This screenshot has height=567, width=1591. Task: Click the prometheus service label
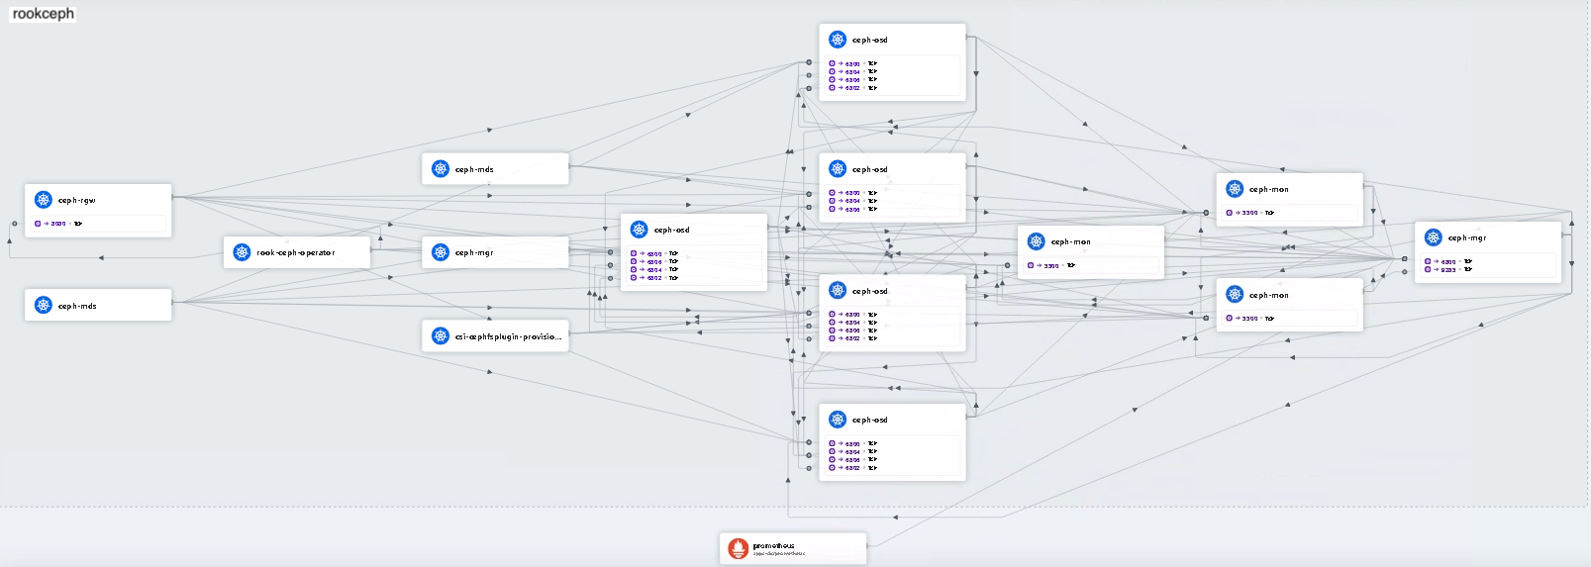[x=773, y=546]
